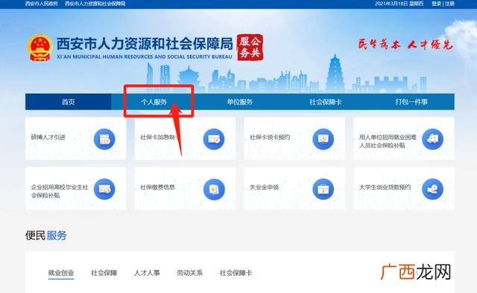Click the 硕博人才引进 text
The width and height of the screenshot is (477, 293).
point(48,138)
